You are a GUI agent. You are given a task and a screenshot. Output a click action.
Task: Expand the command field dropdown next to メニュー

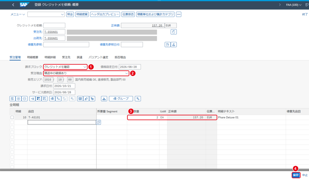[62, 14]
